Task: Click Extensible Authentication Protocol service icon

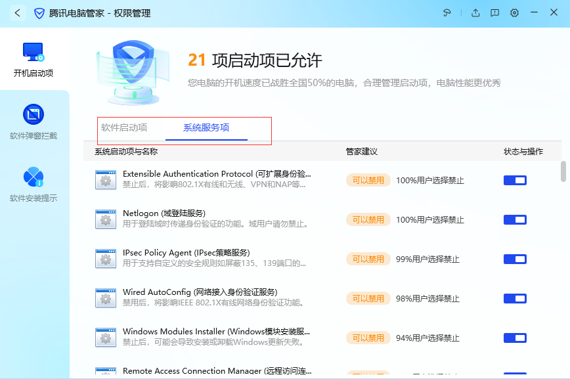Action: pos(106,180)
